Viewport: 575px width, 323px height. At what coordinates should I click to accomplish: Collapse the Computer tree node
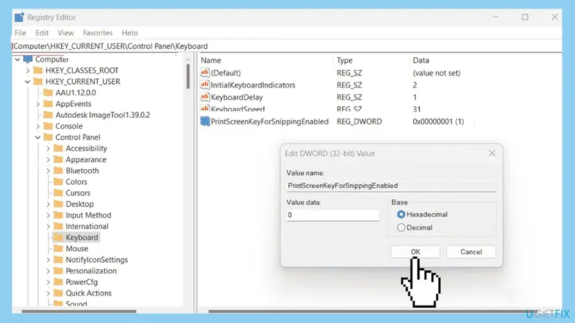coord(17,60)
